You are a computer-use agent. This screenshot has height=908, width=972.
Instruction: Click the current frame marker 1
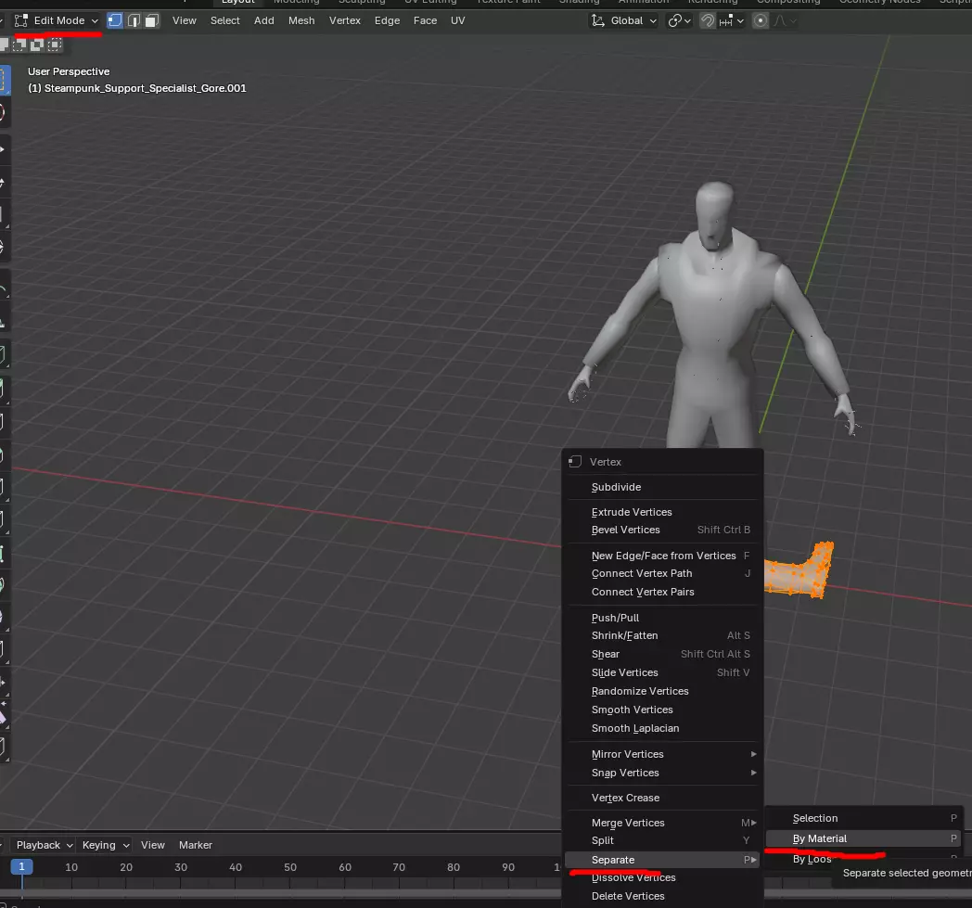click(21, 866)
